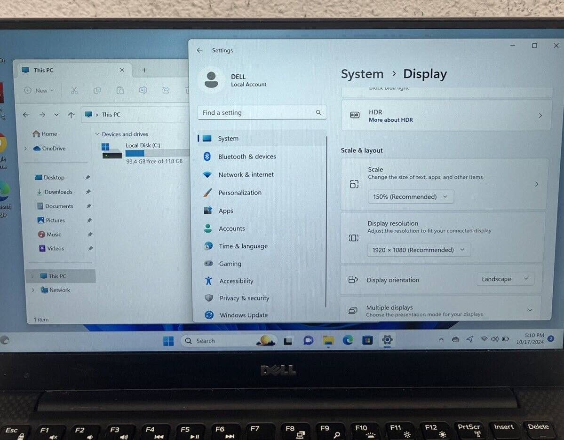
Task: Click the battery icon in system tray
Action: point(505,339)
